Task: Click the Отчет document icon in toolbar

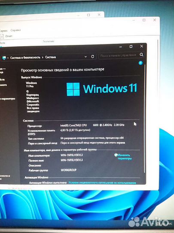Action: coord(2,36)
